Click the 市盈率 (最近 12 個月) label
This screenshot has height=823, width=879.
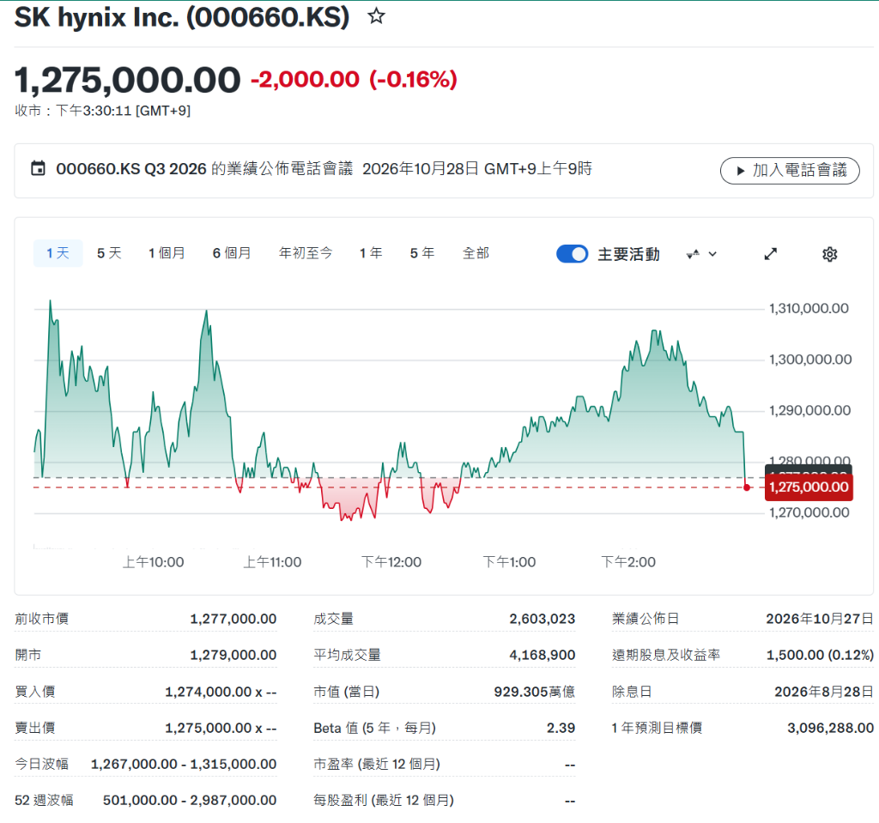(x=377, y=764)
